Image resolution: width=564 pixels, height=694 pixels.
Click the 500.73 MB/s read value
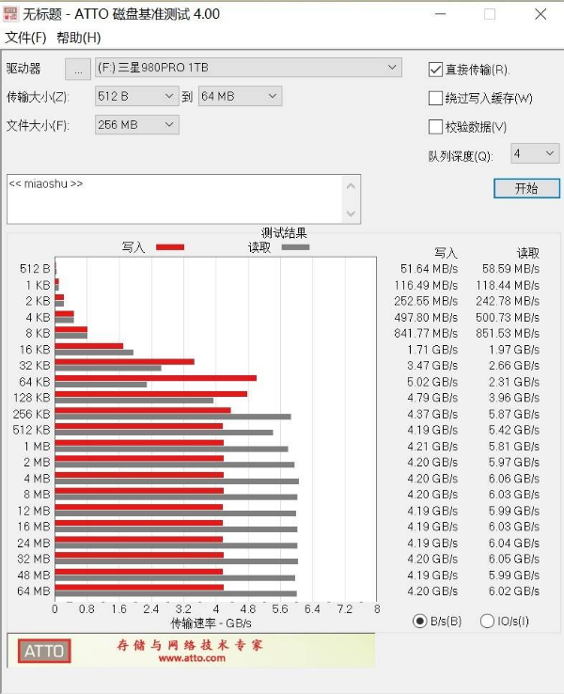coord(508,317)
